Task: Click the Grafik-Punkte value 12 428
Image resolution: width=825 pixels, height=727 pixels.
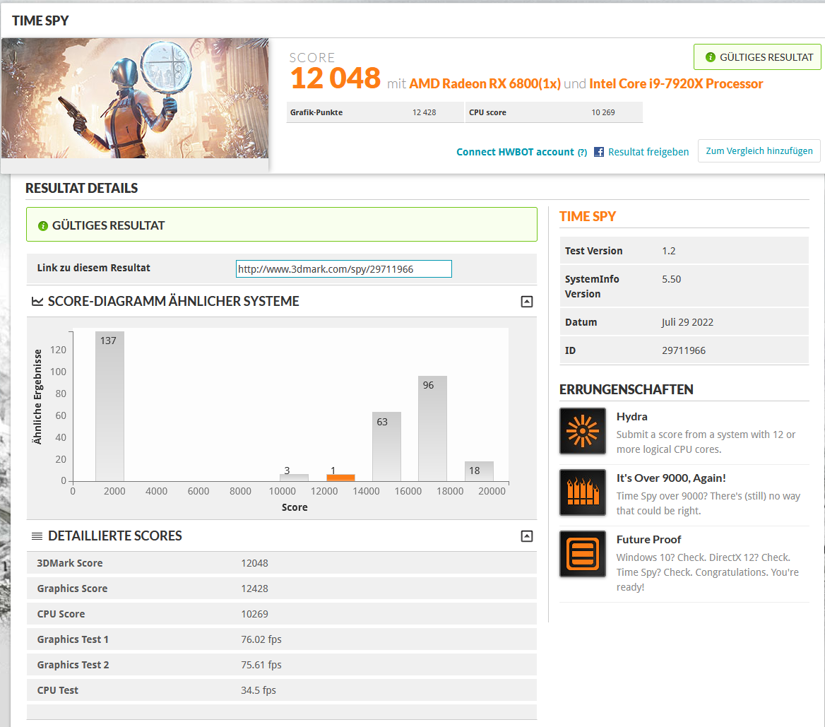Action: pyautogui.click(x=424, y=112)
